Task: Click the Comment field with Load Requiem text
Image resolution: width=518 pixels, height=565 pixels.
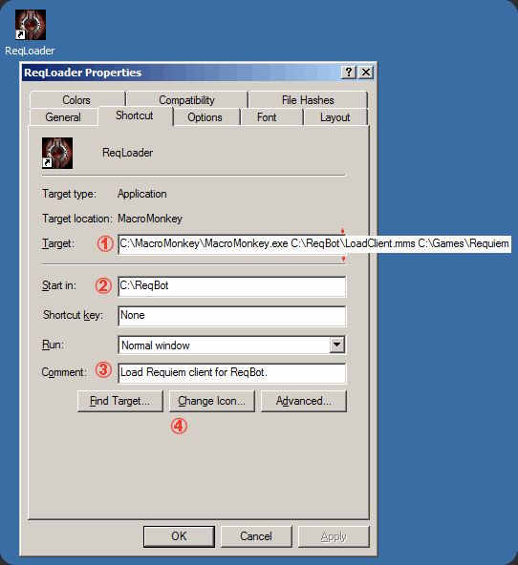Action: 231,373
